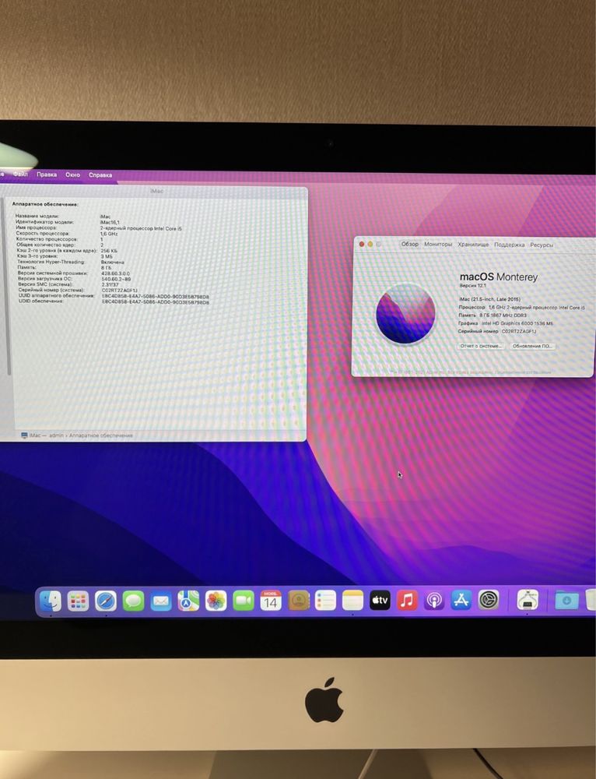Select the hardware UUID value
Image resolution: width=596 pixels, height=779 pixels.
(156, 296)
